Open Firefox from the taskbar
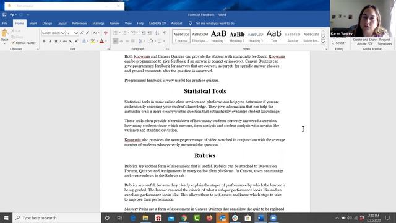 click(209, 217)
